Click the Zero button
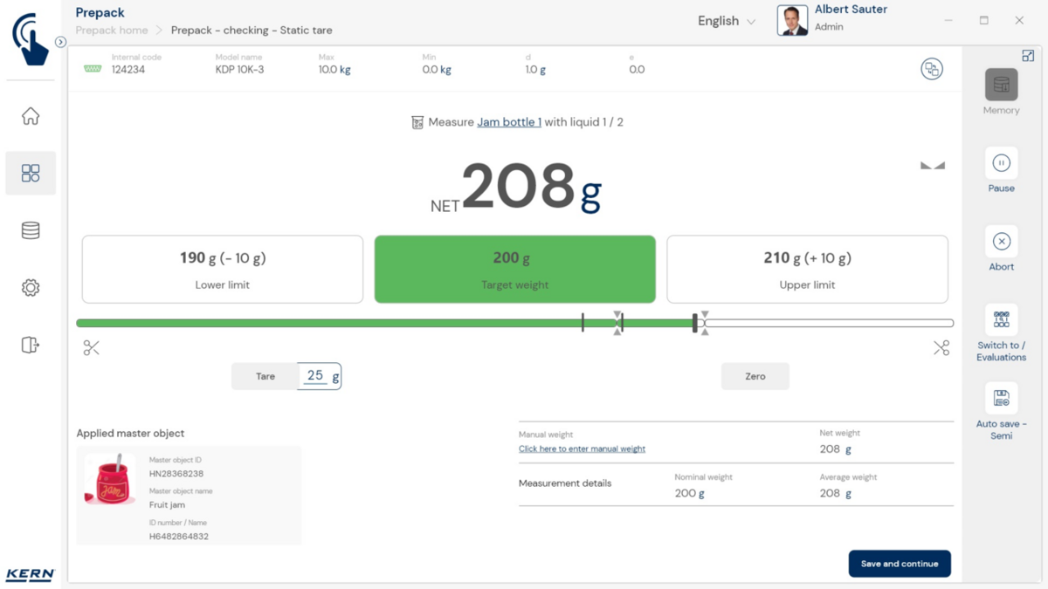This screenshot has height=589, width=1048. 755,376
